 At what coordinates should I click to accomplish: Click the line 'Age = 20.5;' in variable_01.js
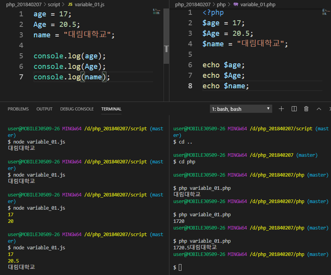point(56,25)
